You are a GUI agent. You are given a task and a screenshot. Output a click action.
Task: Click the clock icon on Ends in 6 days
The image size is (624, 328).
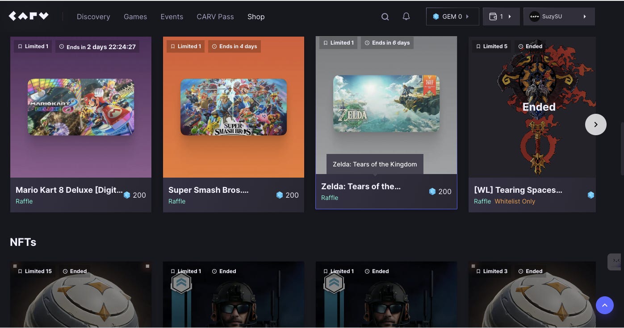click(367, 43)
